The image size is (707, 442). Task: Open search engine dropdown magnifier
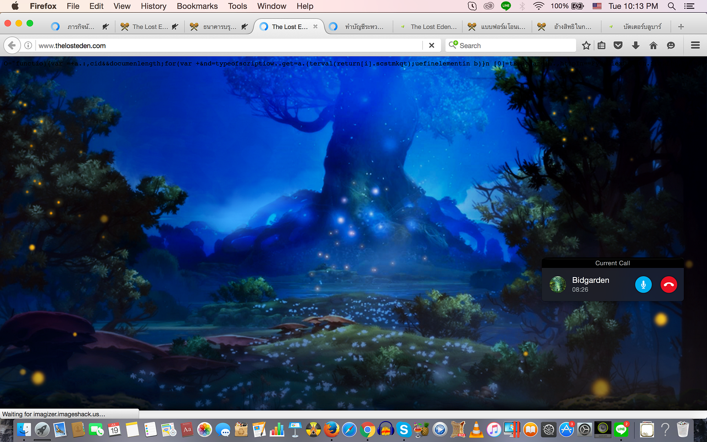coord(453,45)
